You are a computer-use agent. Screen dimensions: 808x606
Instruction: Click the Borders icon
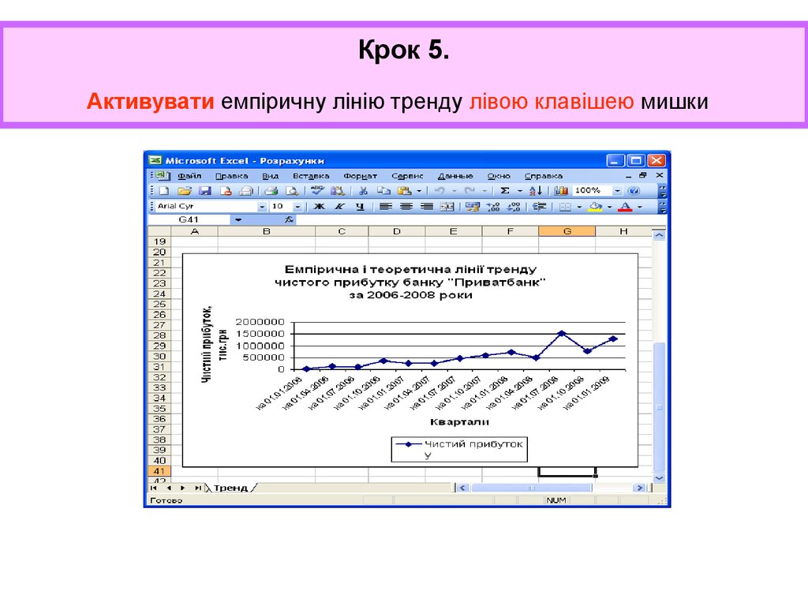click(565, 207)
